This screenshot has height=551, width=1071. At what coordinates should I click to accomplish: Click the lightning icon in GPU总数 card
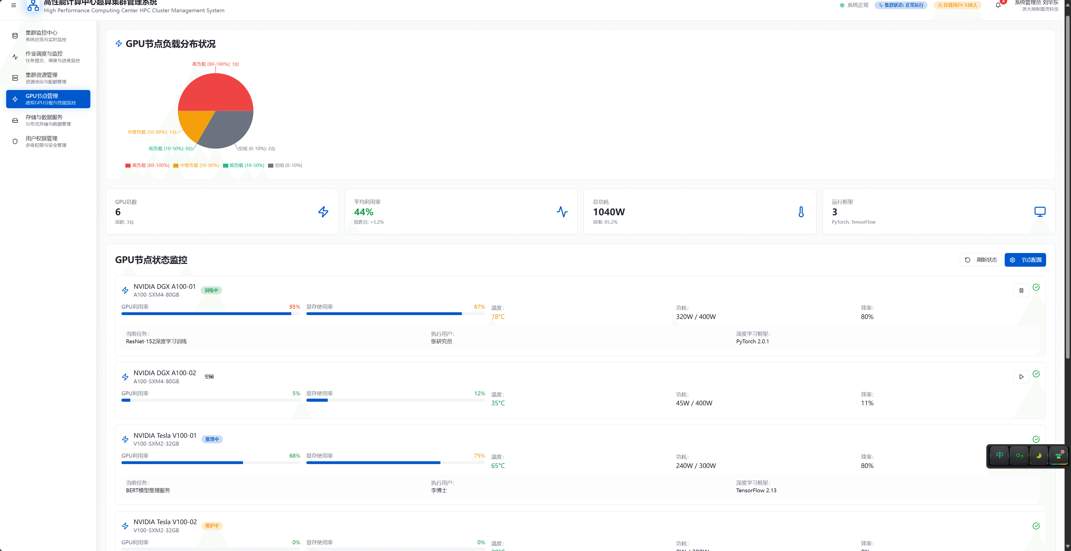[x=323, y=212]
